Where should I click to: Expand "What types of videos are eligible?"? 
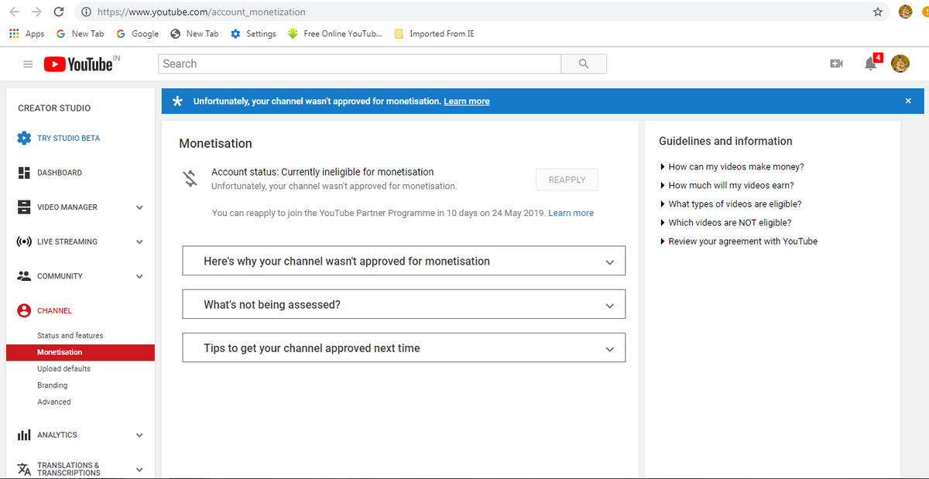click(x=730, y=204)
